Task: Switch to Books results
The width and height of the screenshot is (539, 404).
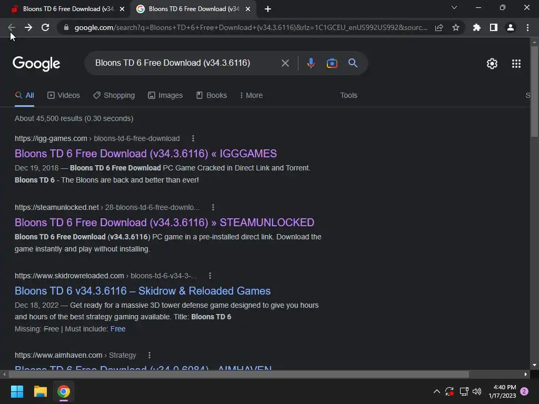Action: (x=212, y=95)
